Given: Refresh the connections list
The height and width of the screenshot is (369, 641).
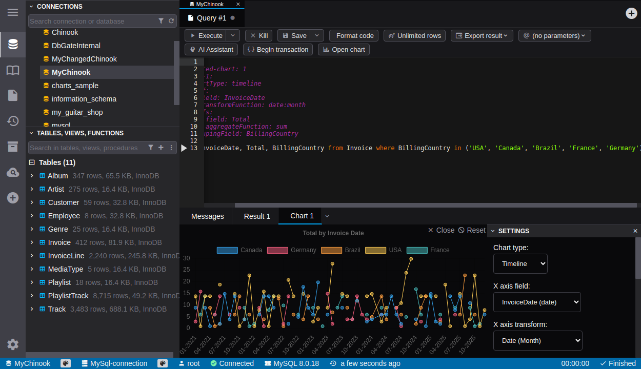Looking at the screenshot, I should tap(171, 21).
